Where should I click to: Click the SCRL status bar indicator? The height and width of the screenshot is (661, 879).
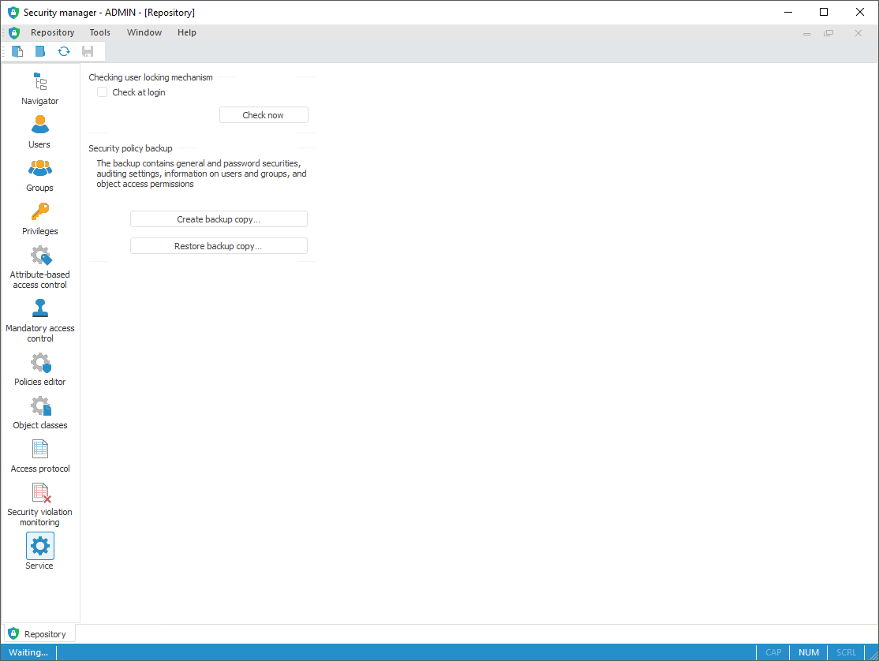coord(846,652)
